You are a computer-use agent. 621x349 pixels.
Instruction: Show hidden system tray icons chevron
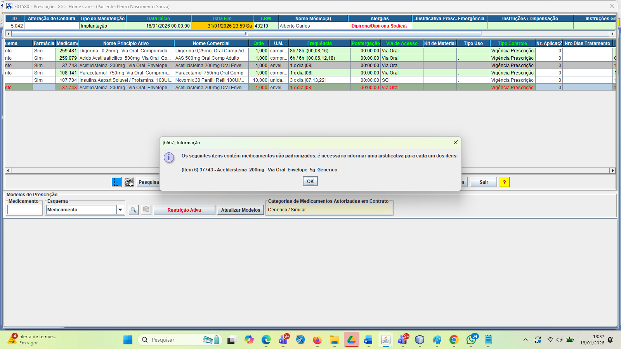click(x=525, y=340)
